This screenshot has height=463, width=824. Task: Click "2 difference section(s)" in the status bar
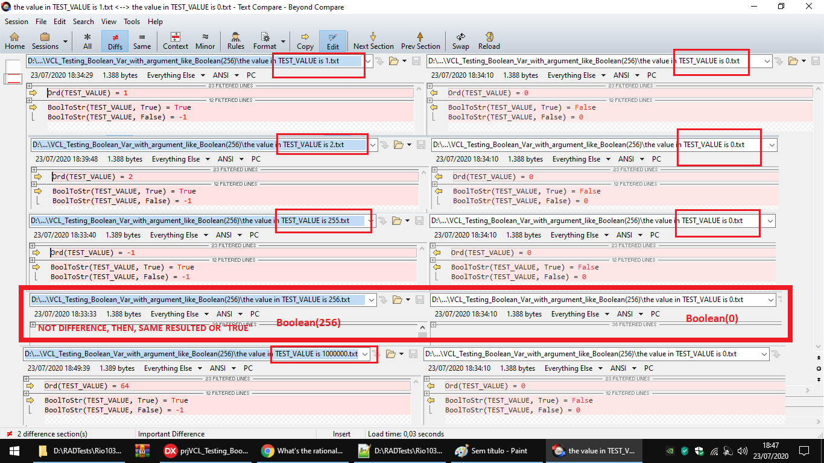point(52,433)
